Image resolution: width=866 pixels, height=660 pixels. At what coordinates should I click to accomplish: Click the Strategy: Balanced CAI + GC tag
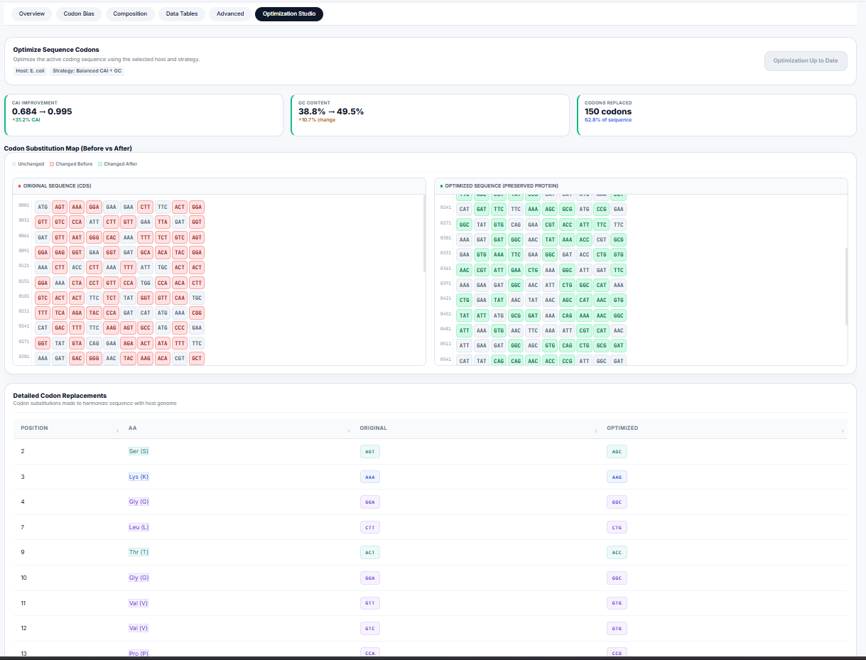pos(87,71)
